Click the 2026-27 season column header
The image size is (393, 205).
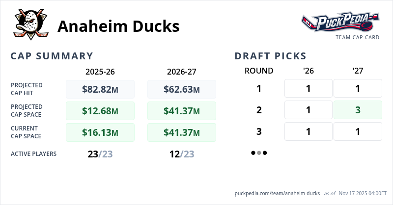(x=182, y=71)
